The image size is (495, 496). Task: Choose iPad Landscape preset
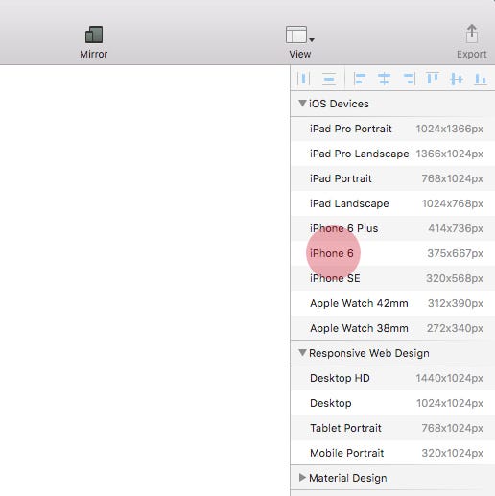pos(392,203)
